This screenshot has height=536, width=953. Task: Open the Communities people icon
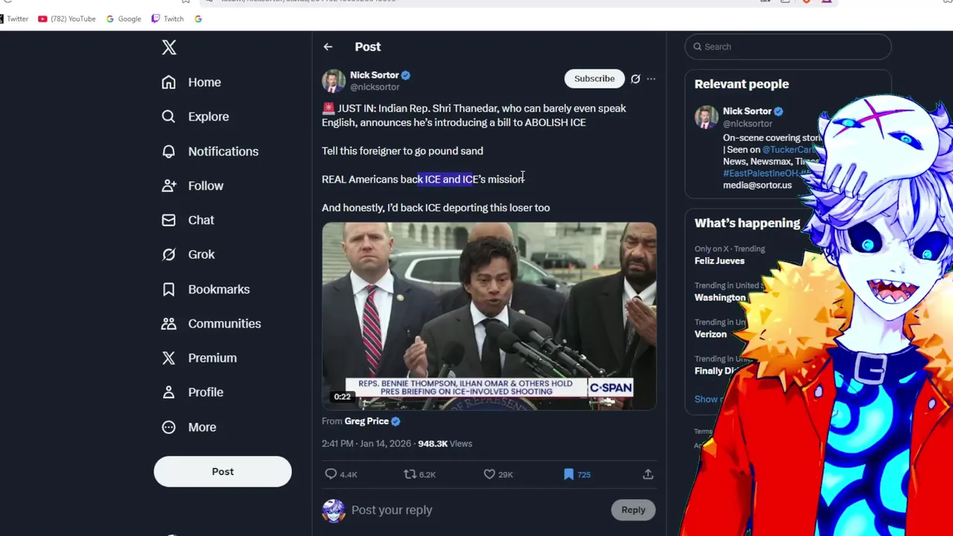pos(169,323)
